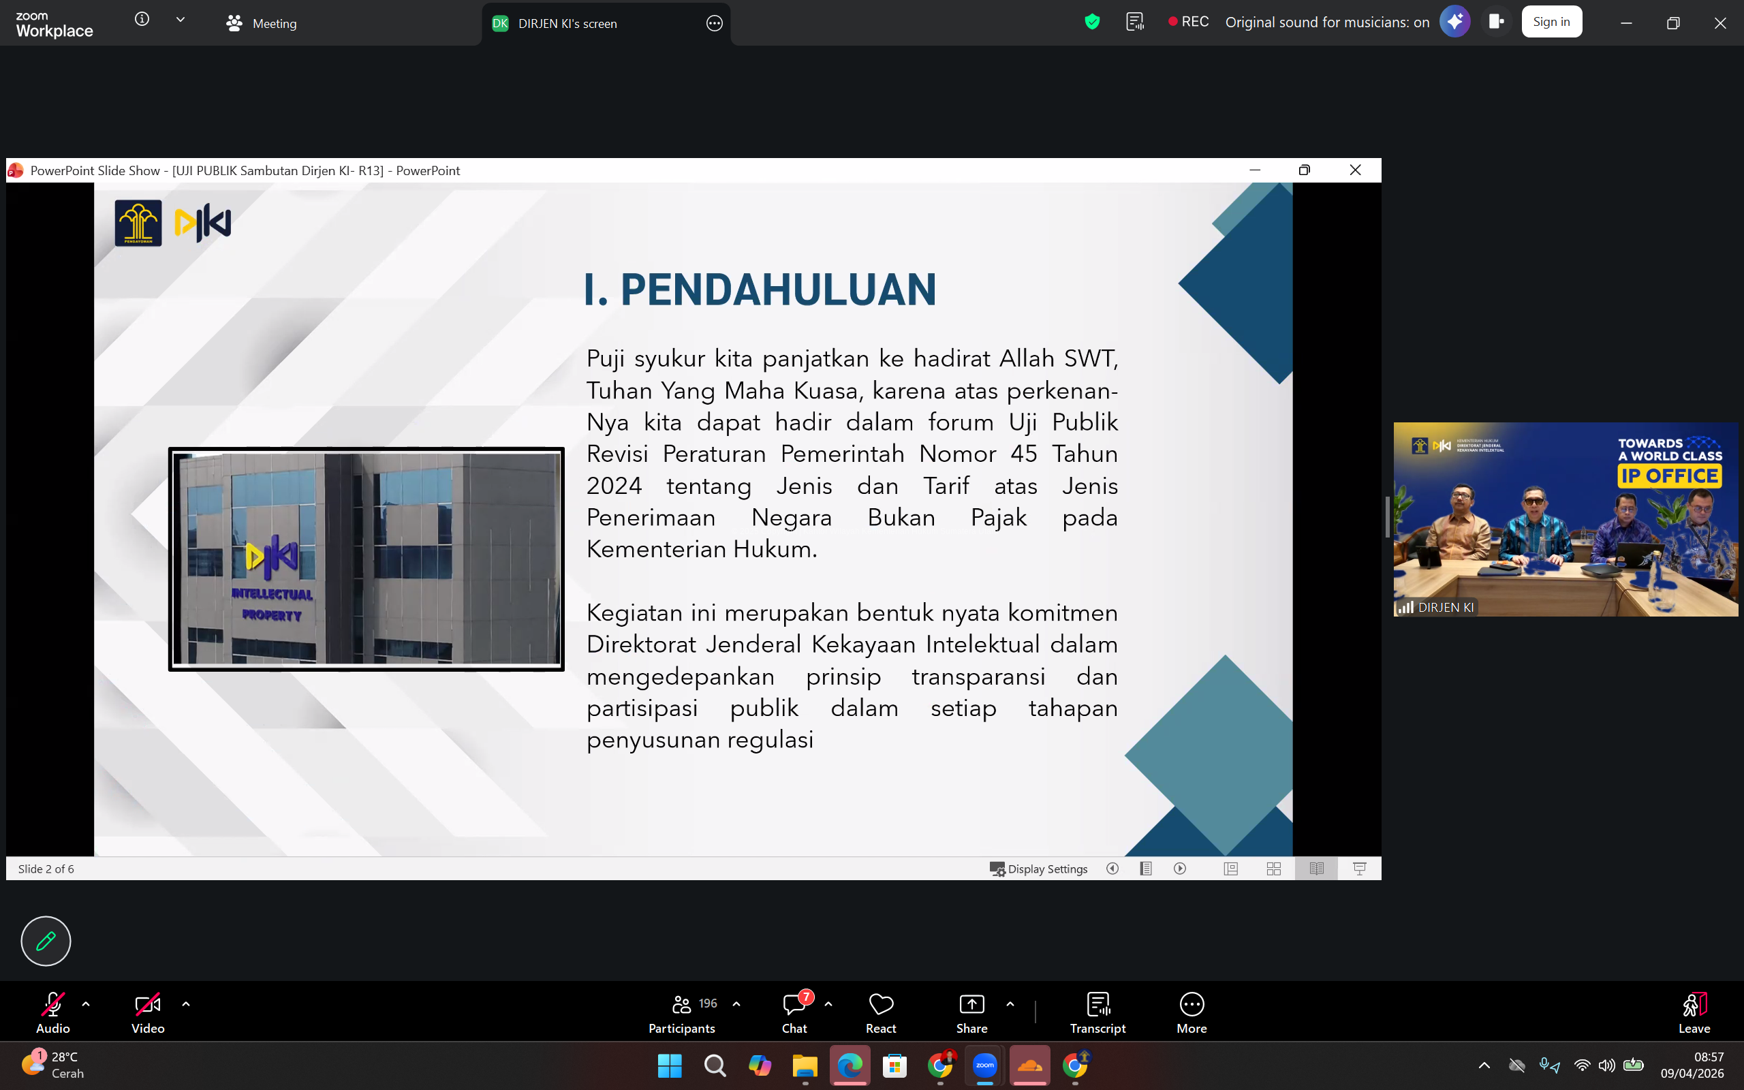Expand the Share screen options chevron
Image resolution: width=1744 pixels, height=1090 pixels.
tap(1010, 1003)
